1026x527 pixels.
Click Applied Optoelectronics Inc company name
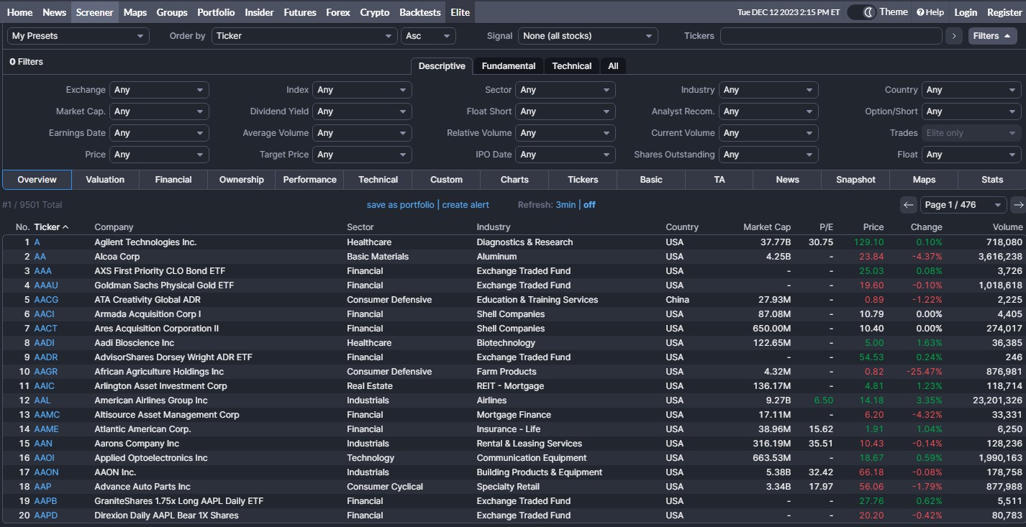151,458
